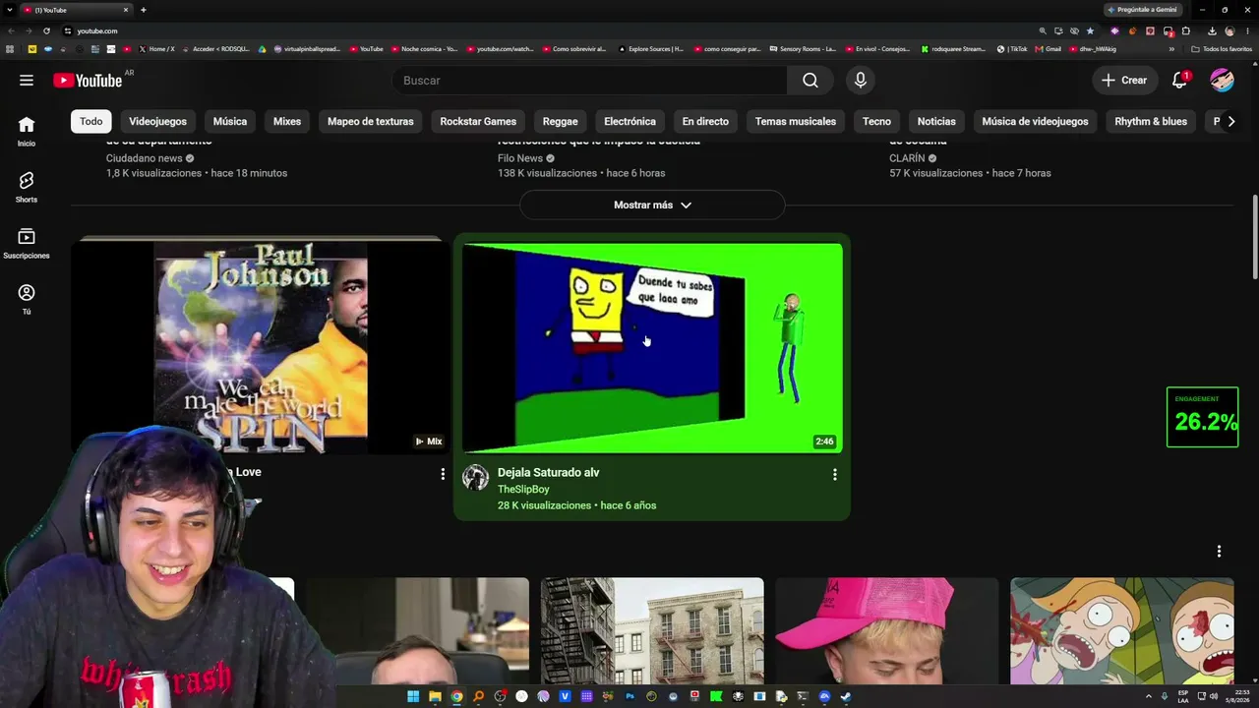Open the Chrome profile avatar
This screenshot has height=708, width=1259.
[x=1229, y=31]
